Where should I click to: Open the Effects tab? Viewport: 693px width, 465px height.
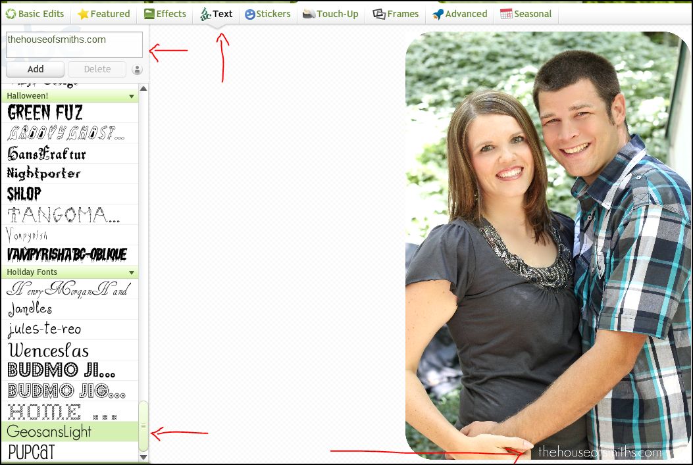click(x=165, y=14)
